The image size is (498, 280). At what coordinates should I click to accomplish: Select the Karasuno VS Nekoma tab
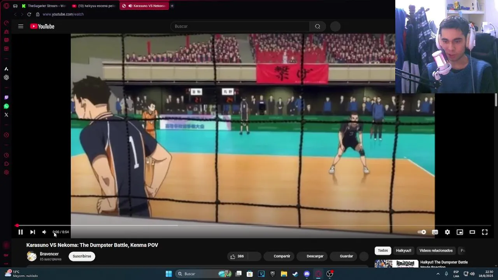(x=144, y=6)
